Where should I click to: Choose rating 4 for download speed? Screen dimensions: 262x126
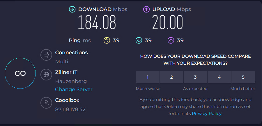(x=219, y=77)
